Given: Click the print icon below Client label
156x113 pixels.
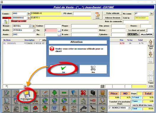Looking at the screenshot, I should (x=5, y=21).
